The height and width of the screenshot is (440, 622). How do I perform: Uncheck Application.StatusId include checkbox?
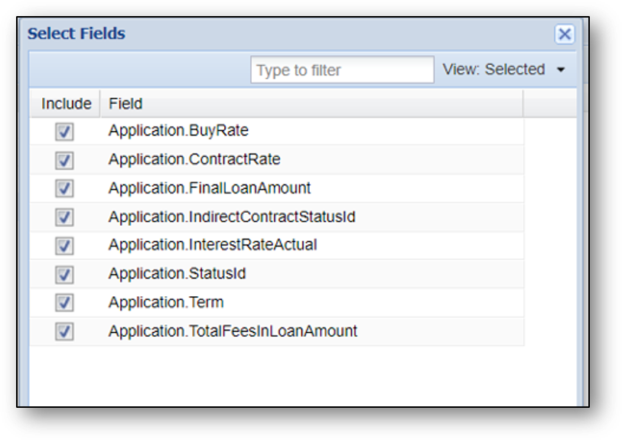(x=64, y=275)
